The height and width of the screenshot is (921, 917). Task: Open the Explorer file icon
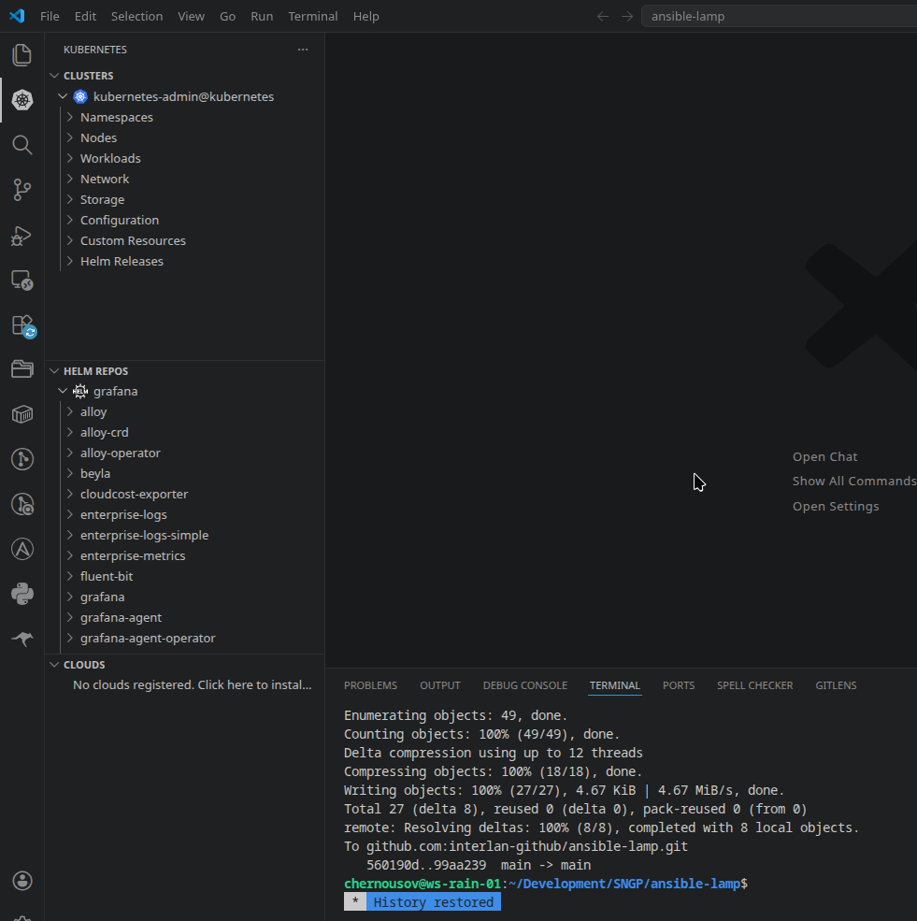pyautogui.click(x=21, y=55)
